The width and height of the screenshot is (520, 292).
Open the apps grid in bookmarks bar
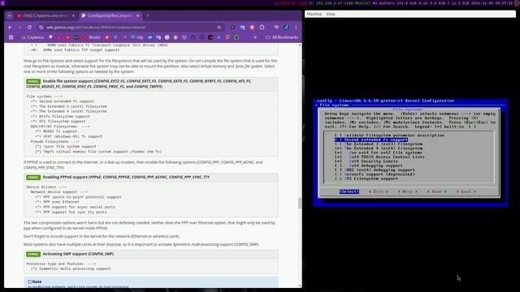[11, 37]
